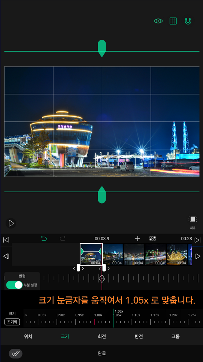This screenshot has height=362, width=203.
Task: Play the video preview
Action: pos(11,223)
